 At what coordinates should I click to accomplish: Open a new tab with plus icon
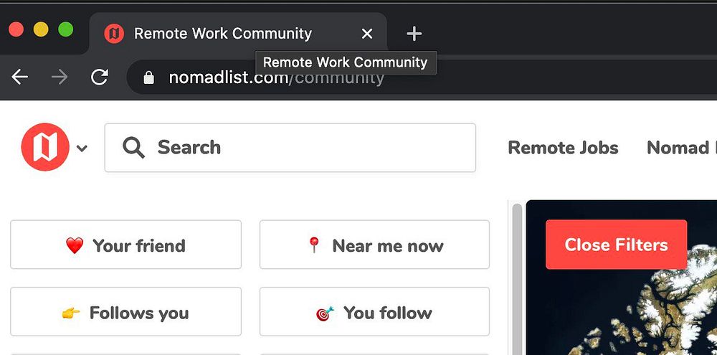click(414, 34)
